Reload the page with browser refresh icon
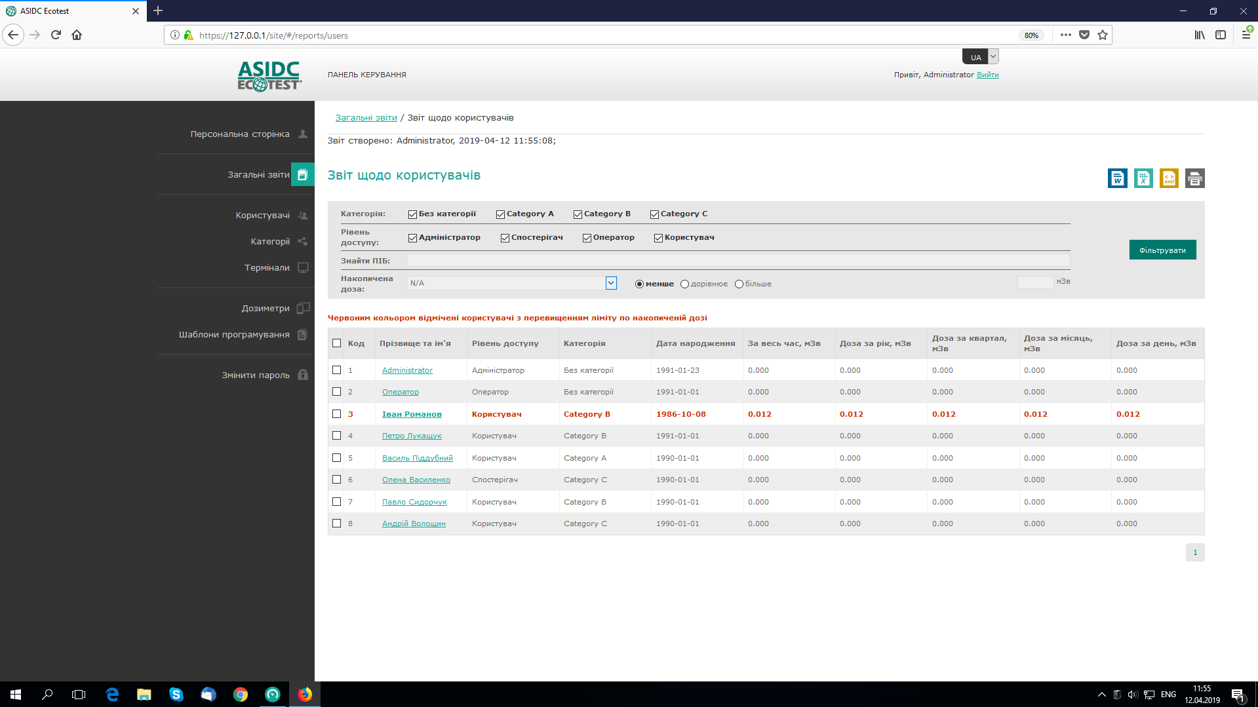Screen dimensions: 1258x707 (x=56, y=35)
